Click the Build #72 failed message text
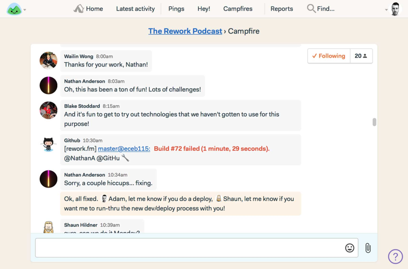408x269 pixels. 212,149
